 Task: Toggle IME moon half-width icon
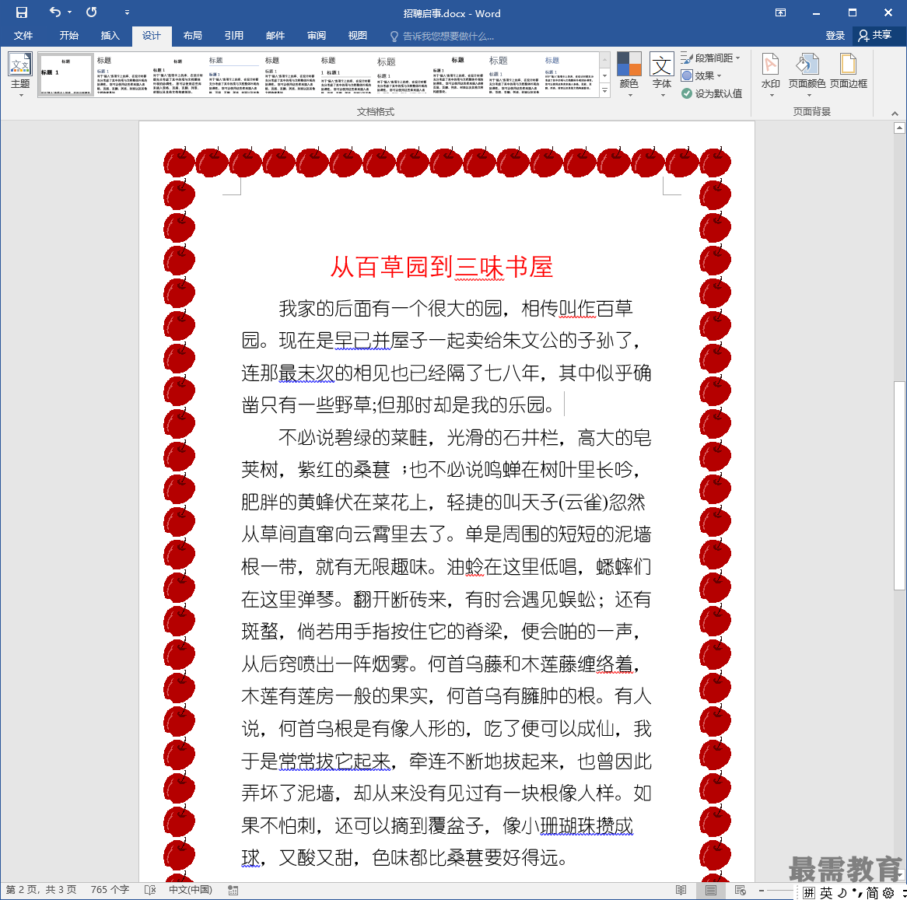[842, 893]
